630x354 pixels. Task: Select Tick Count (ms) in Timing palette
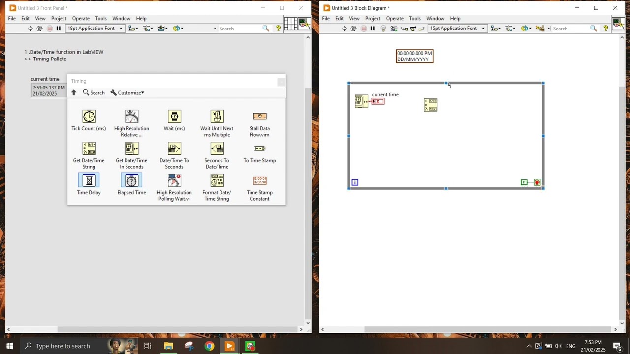pos(89,117)
